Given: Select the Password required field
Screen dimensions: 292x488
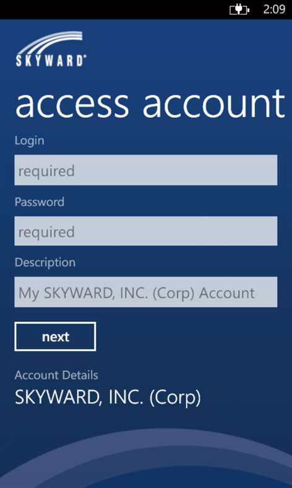Looking at the screenshot, I should [145, 231].
